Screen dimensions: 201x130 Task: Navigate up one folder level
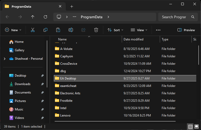(x=33, y=17)
